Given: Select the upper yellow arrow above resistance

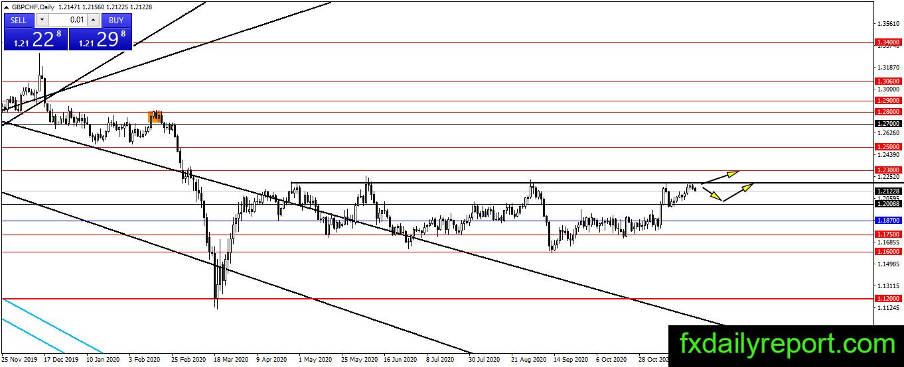Looking at the screenshot, I should click(721, 177).
